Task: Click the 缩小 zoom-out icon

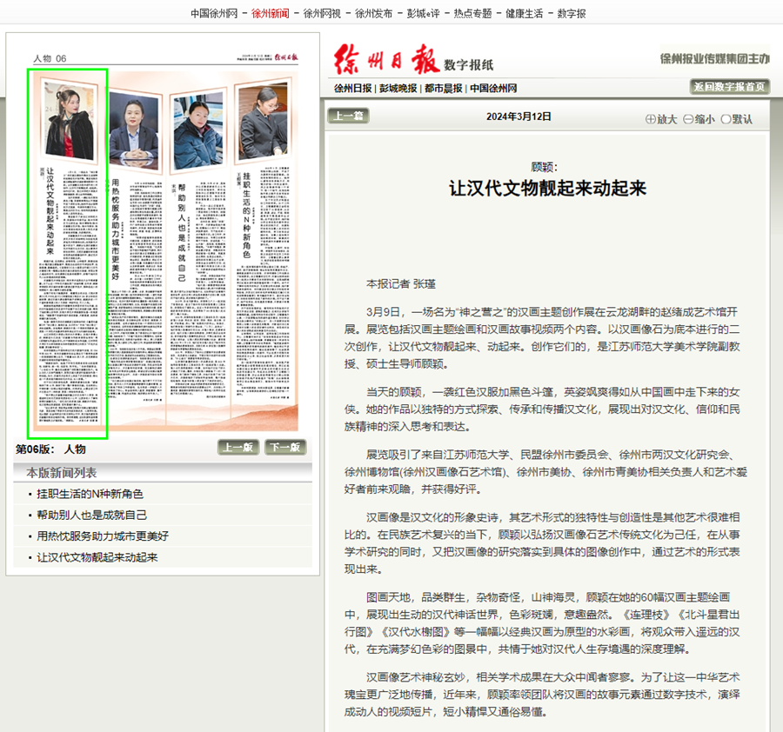Action: pyautogui.click(x=688, y=119)
